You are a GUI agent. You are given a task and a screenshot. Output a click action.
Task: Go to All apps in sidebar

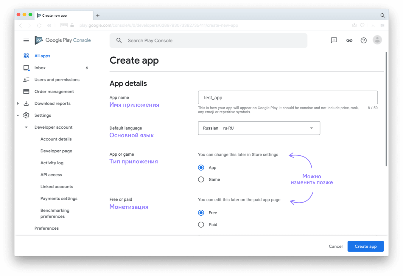[x=42, y=56]
